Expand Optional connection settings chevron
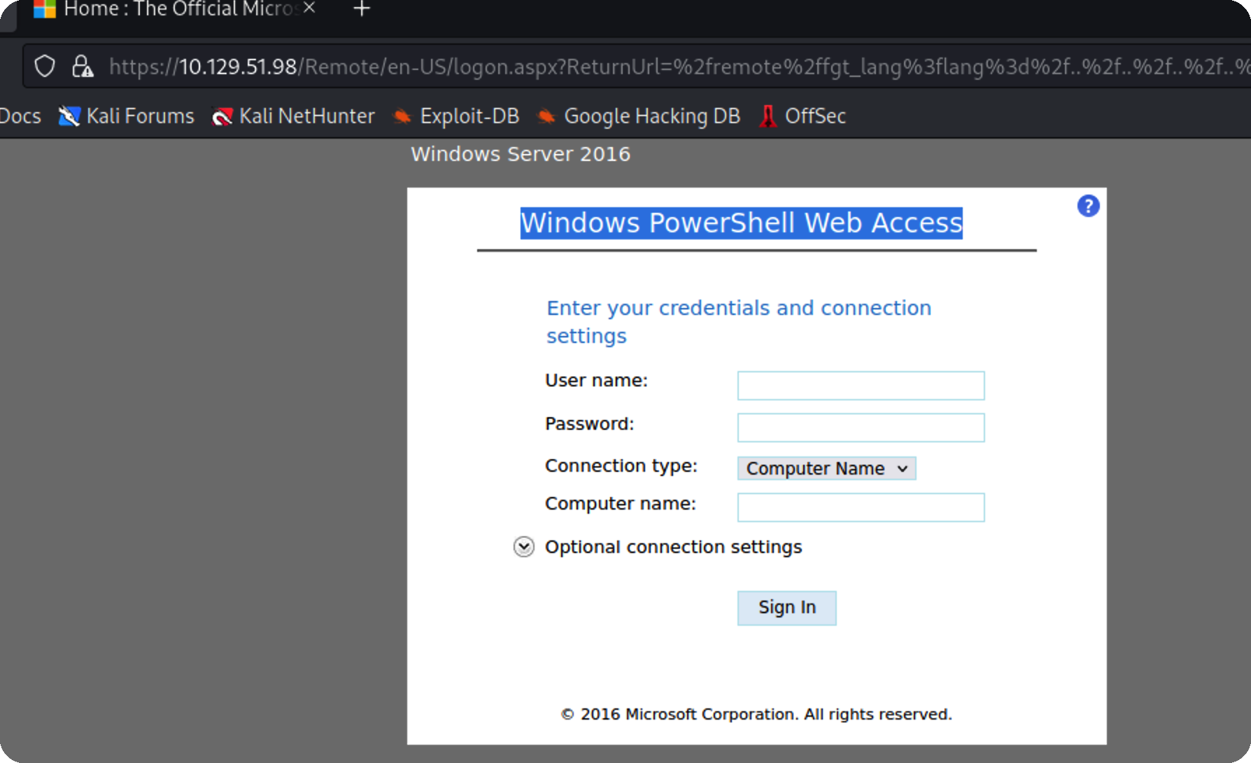The height and width of the screenshot is (763, 1251). click(524, 547)
